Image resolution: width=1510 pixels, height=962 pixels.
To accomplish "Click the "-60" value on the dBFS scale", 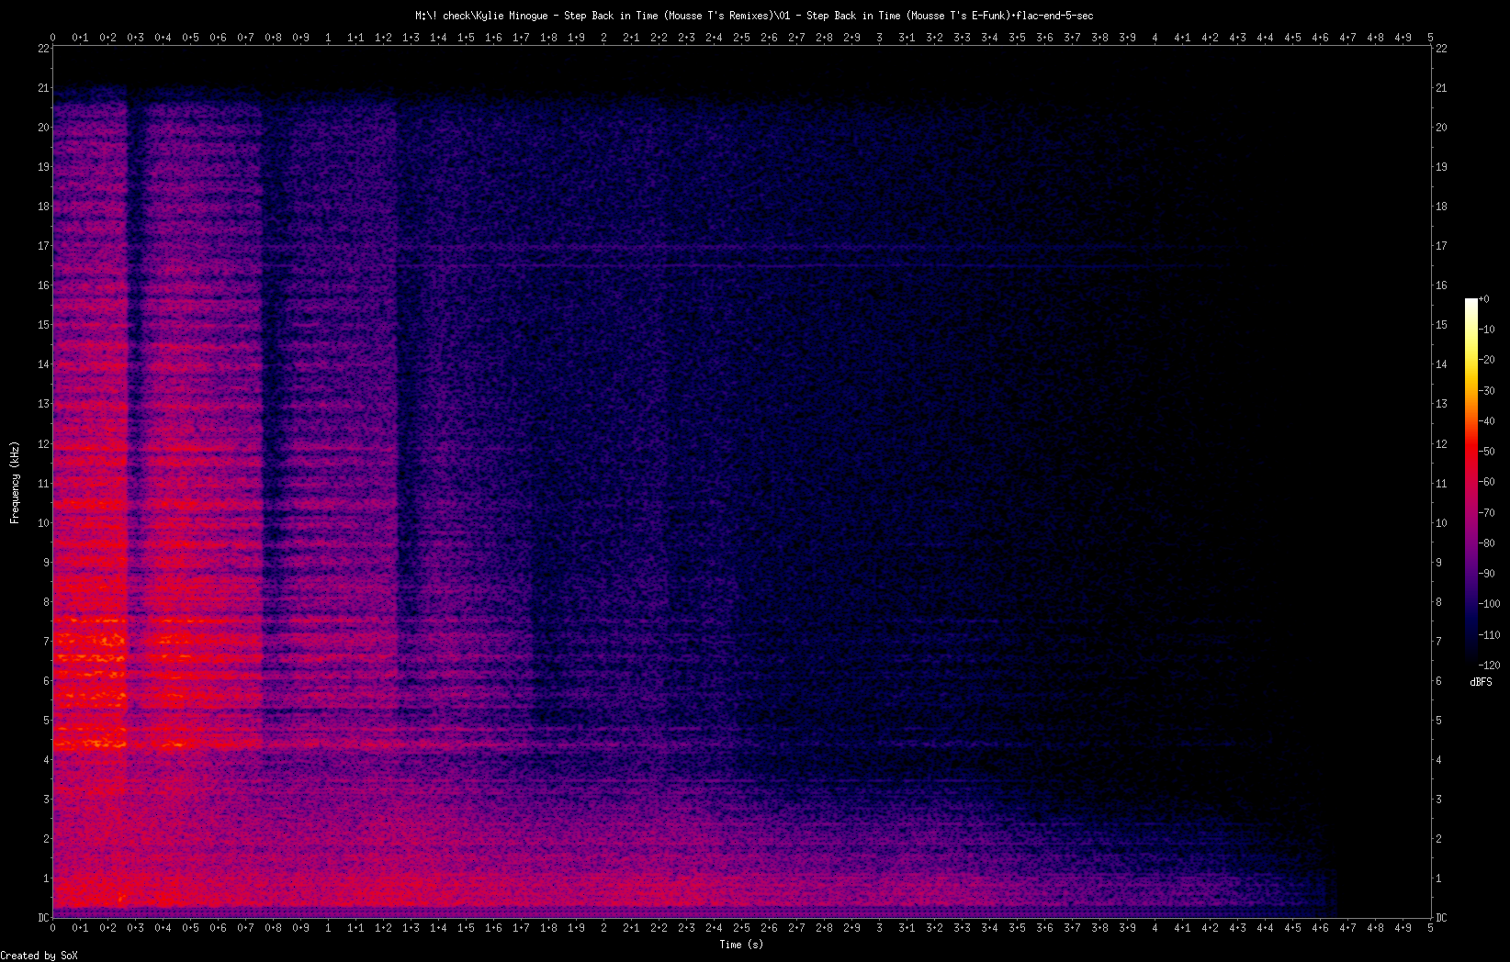I will [x=1488, y=482].
